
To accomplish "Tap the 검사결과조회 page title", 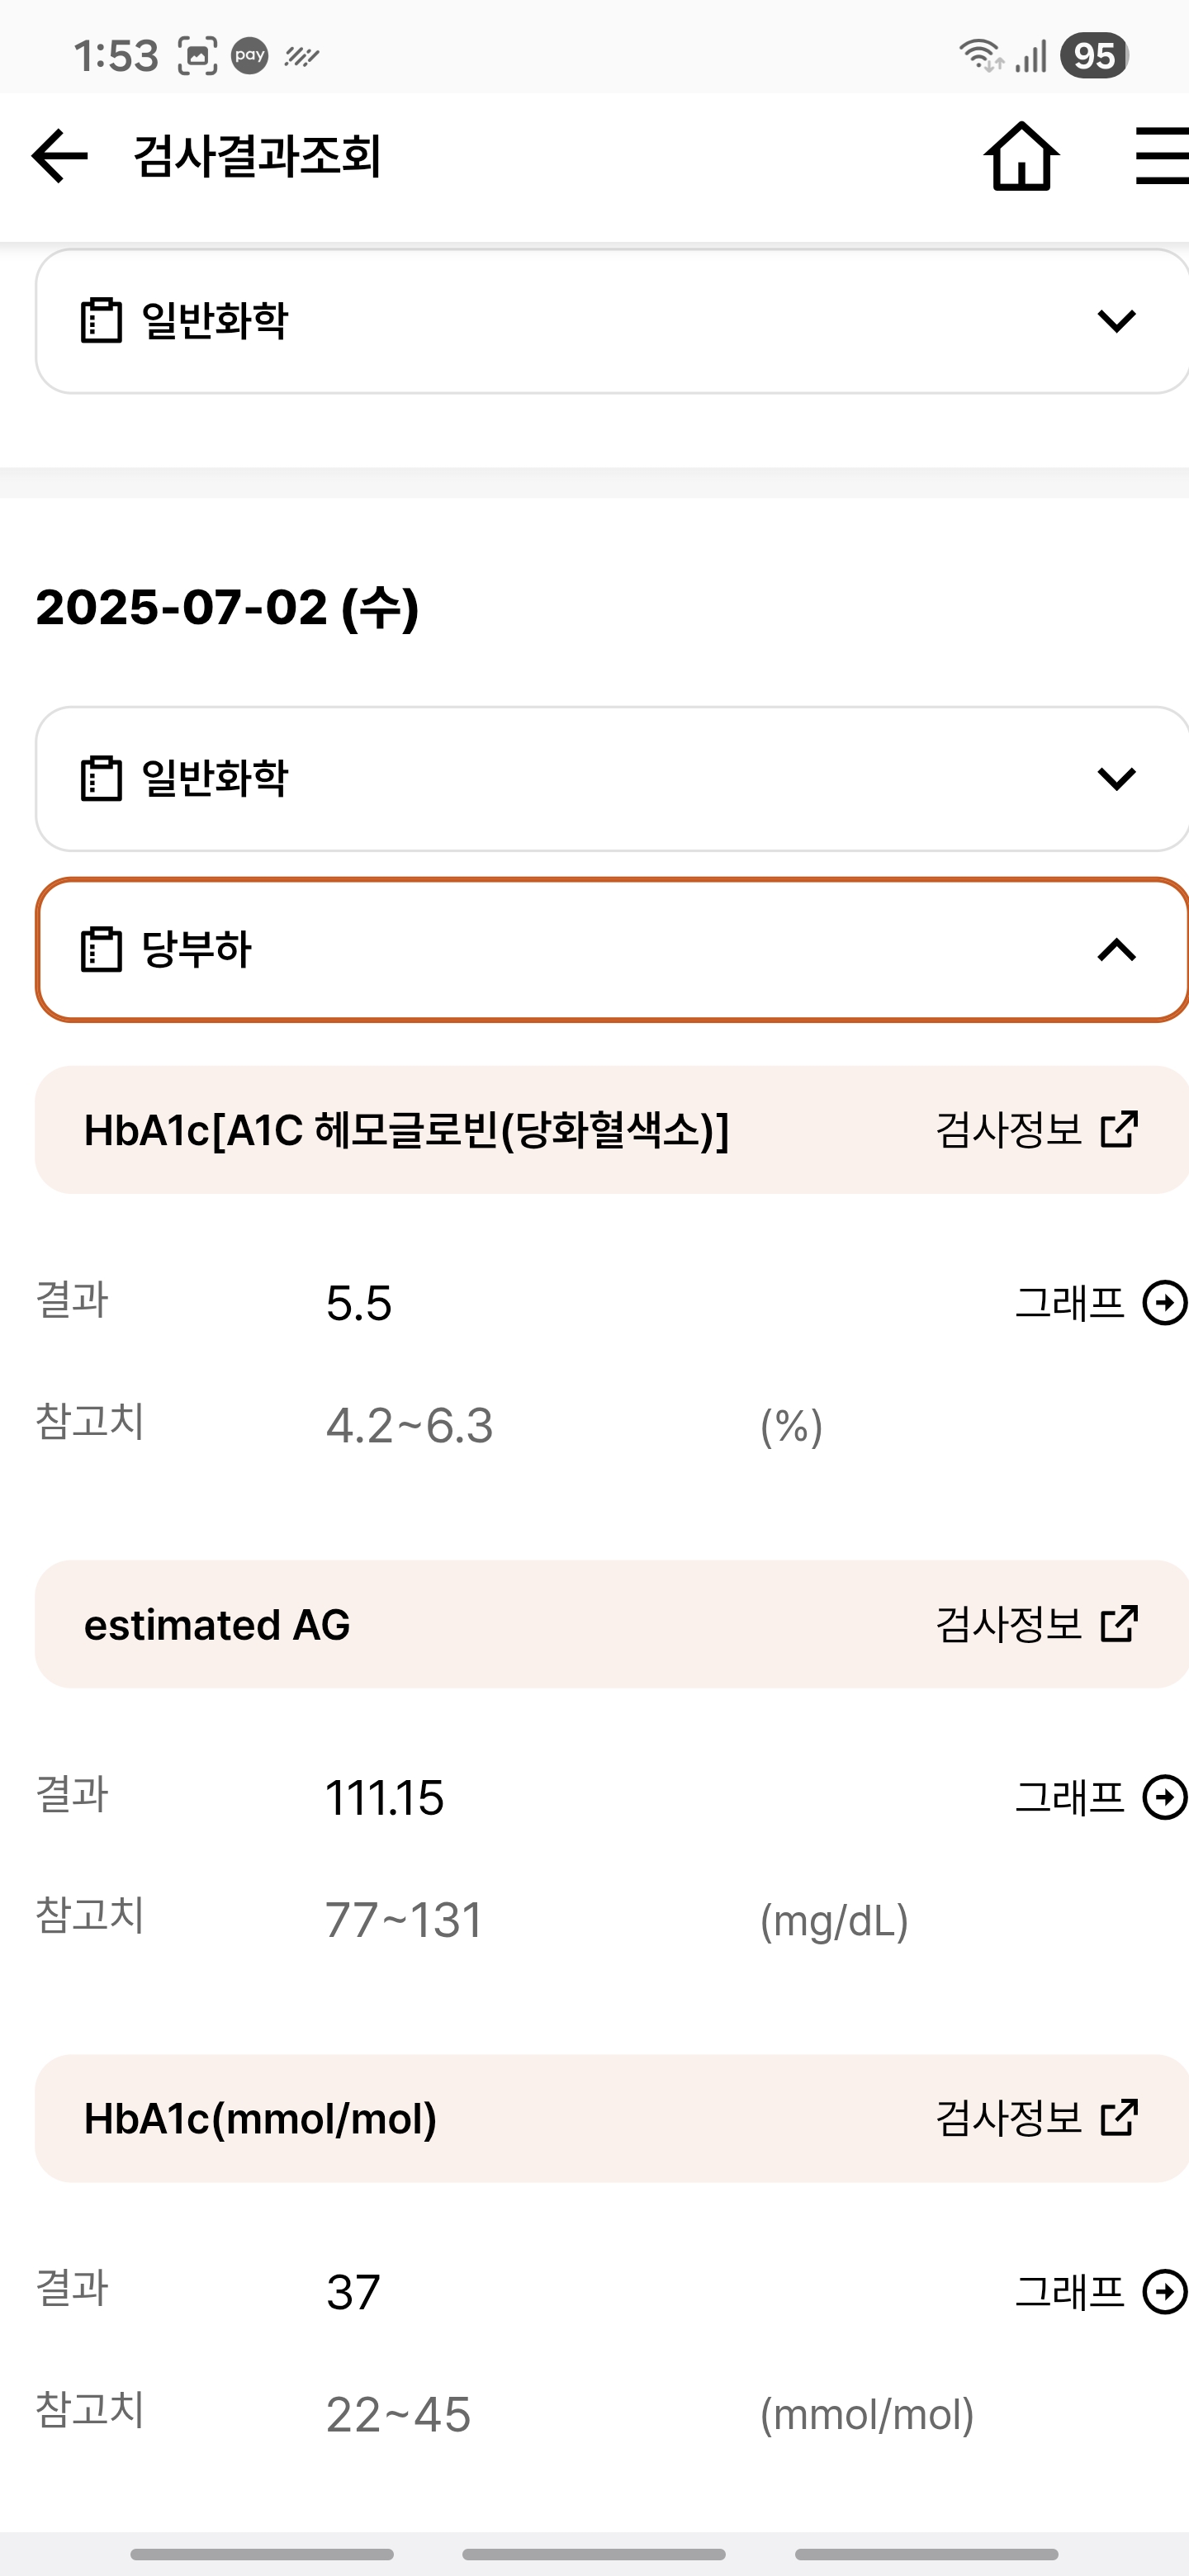I will [257, 156].
